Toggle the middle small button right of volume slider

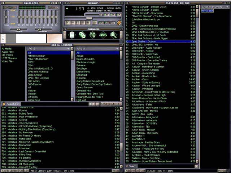[x=113, y=15]
